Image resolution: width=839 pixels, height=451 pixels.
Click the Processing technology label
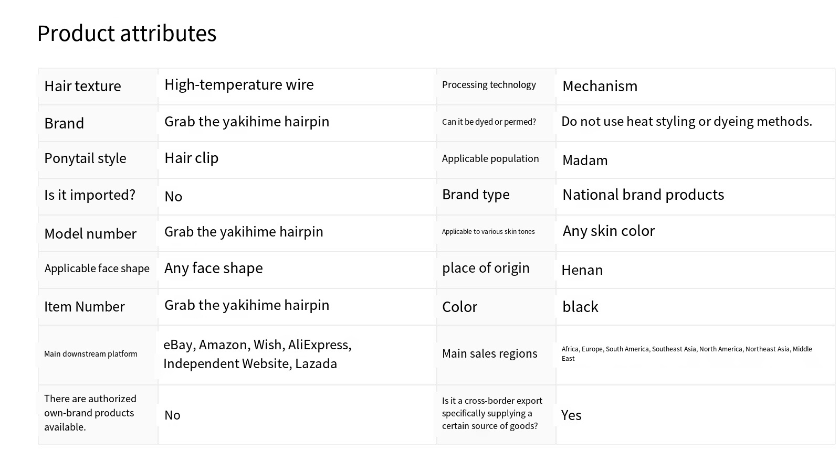click(x=489, y=85)
